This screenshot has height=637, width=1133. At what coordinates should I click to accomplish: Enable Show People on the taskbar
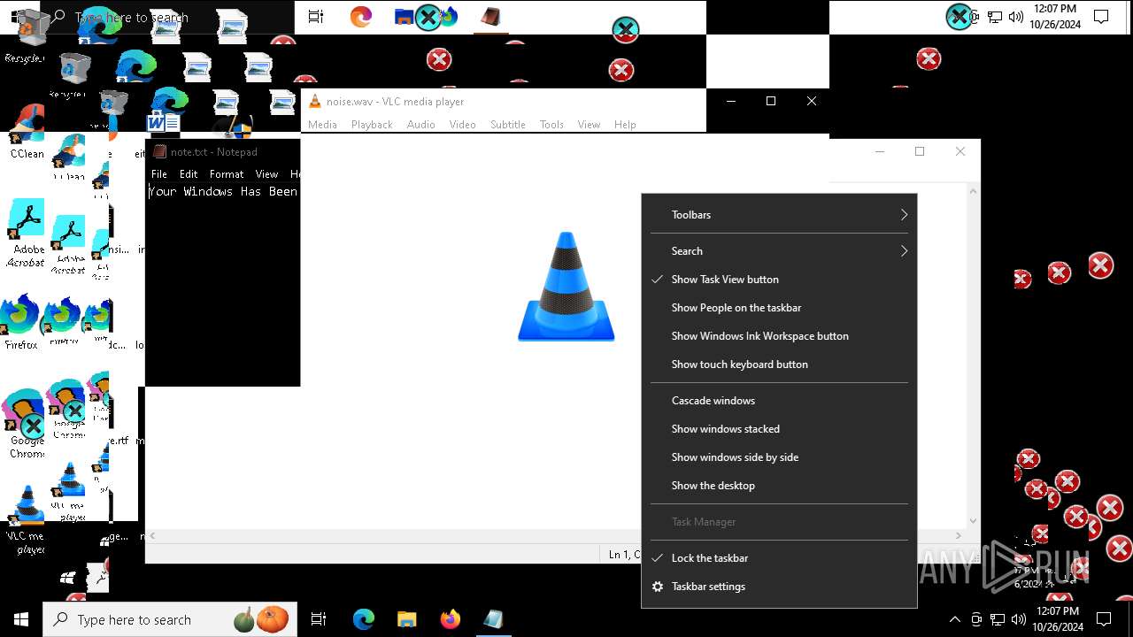coord(779,308)
